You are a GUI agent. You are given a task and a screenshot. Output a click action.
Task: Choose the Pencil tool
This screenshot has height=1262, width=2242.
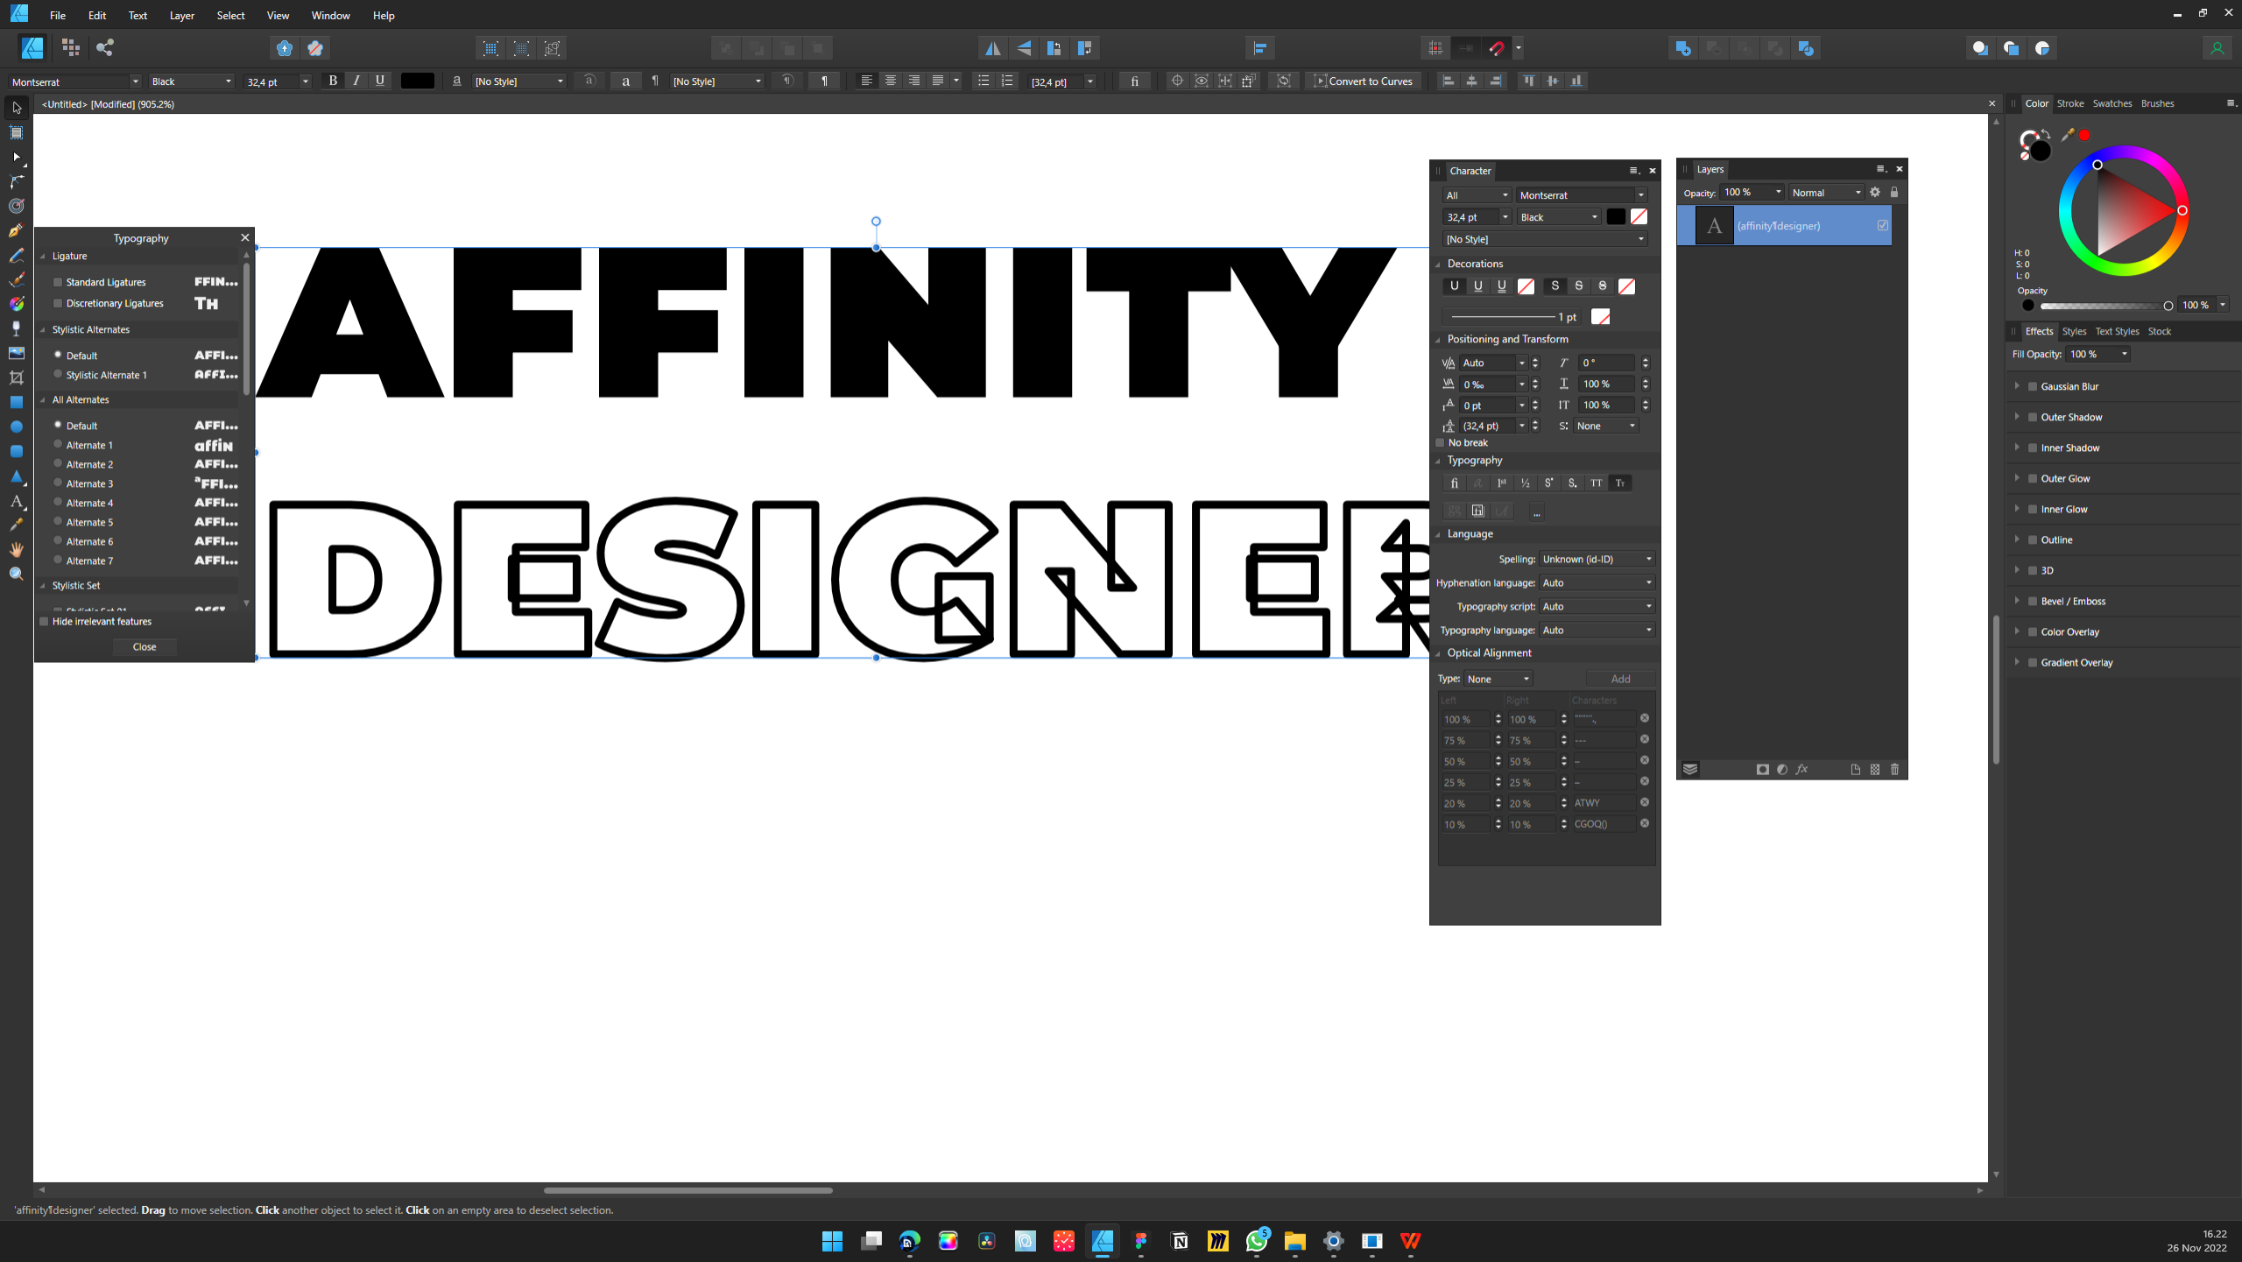[x=16, y=255]
